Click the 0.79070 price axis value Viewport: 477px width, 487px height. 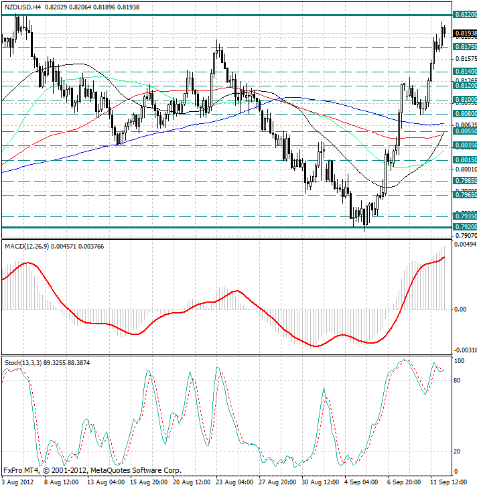click(466, 236)
